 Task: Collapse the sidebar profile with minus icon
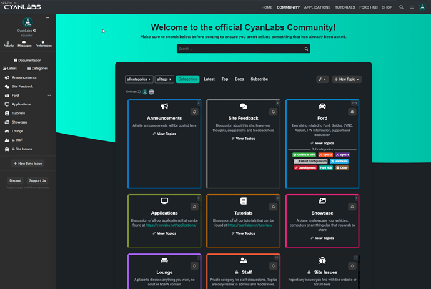click(x=47, y=17)
